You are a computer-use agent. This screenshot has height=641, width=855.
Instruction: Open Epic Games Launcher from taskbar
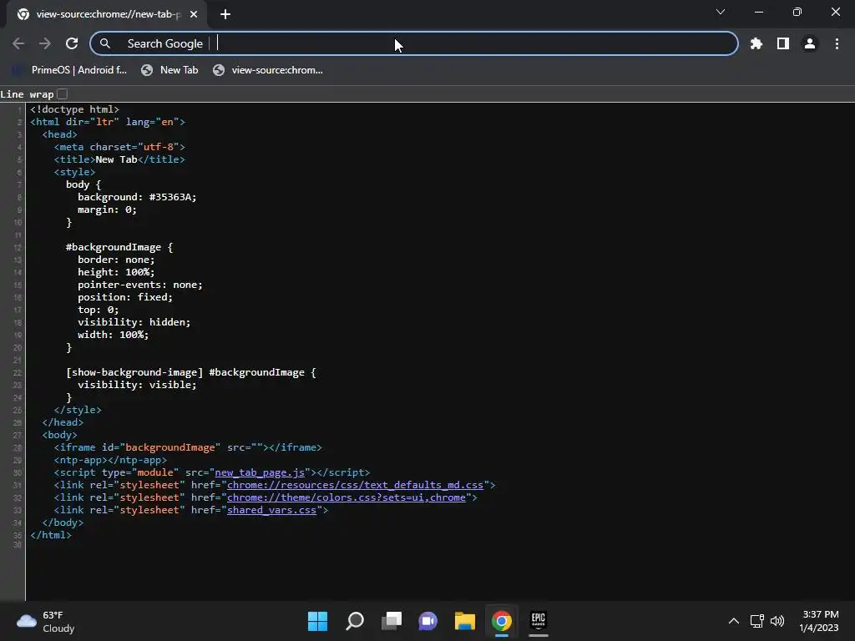539,621
